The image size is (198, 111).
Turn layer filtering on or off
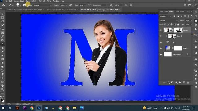click(x=192, y=16)
